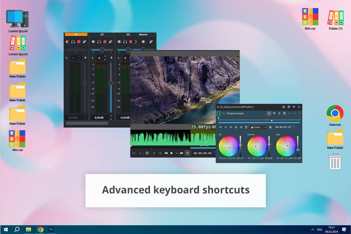Mute the Master channel
Screen dimensions: 351x234
[x=143, y=42]
